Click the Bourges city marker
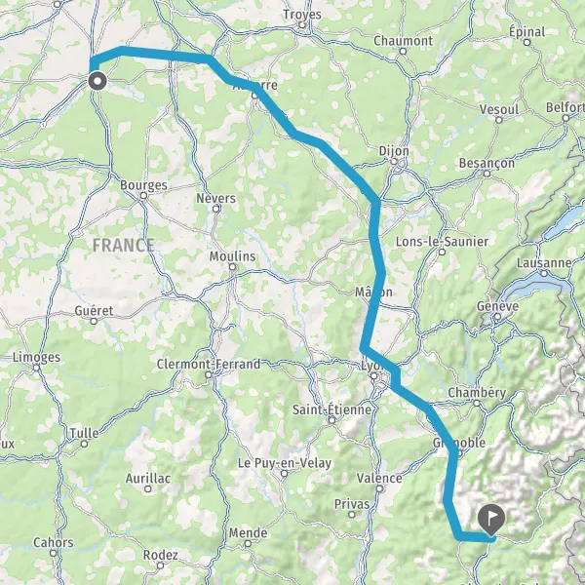The width and height of the screenshot is (585, 585). (143, 196)
